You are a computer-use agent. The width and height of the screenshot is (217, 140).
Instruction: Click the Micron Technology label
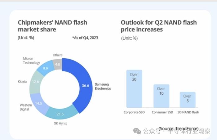[31, 61]
